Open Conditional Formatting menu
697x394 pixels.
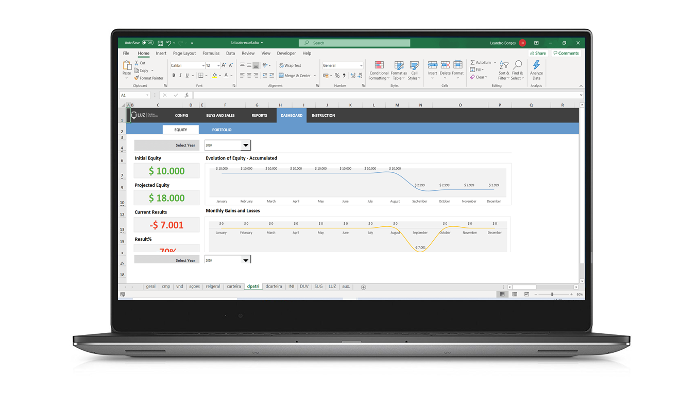[x=379, y=70]
